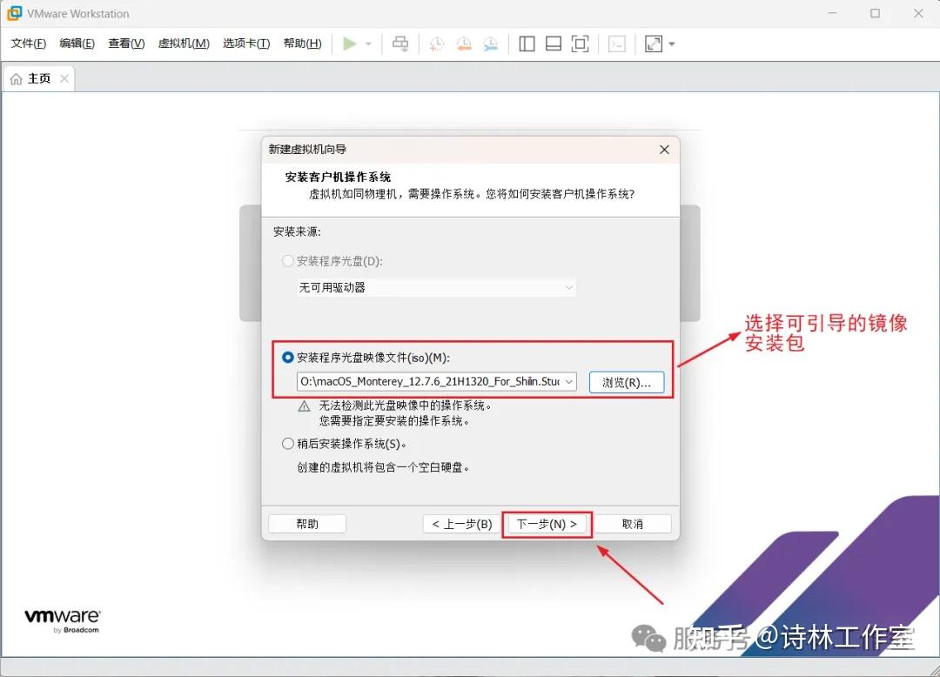Toggle the thumbnail bar view icon
The image size is (940, 677).
[554, 44]
